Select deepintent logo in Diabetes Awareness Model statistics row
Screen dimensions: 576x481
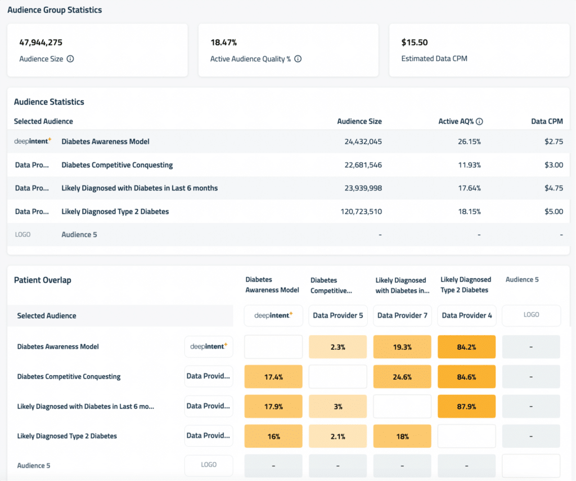coord(33,141)
